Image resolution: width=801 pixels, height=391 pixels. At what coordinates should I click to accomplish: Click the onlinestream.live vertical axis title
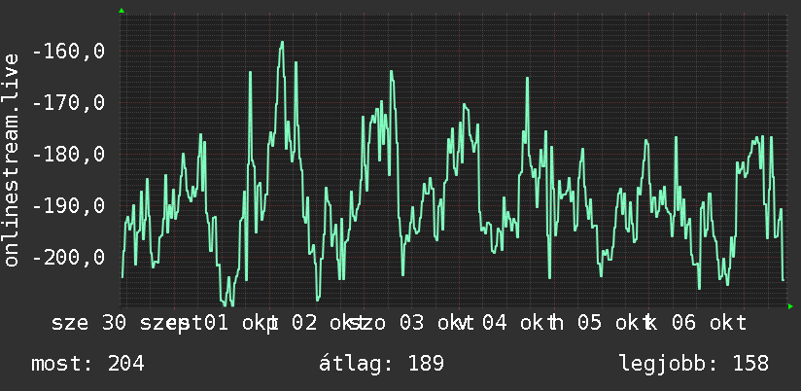12,160
